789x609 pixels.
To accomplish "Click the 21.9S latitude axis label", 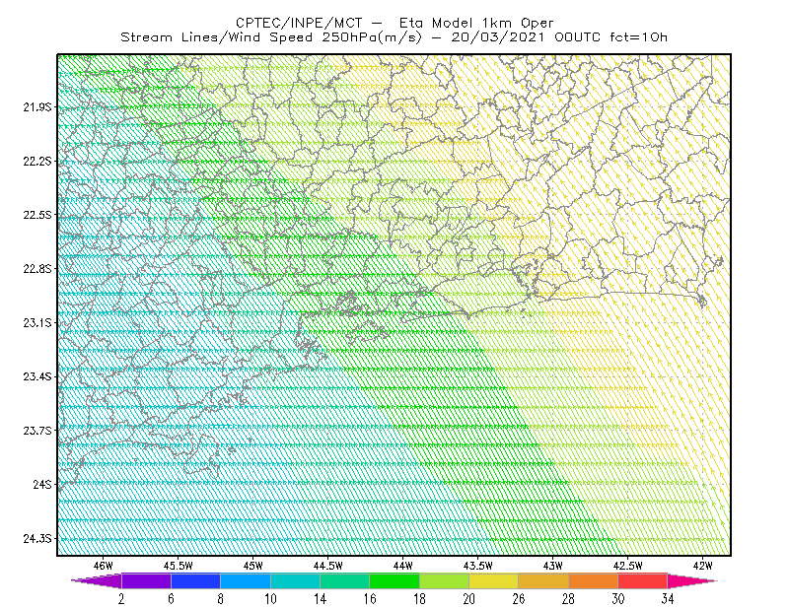I will 36,107.
